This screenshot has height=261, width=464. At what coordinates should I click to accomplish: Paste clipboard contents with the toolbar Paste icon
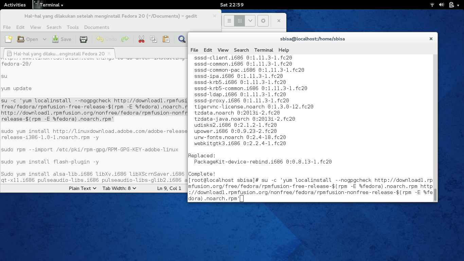click(x=166, y=39)
